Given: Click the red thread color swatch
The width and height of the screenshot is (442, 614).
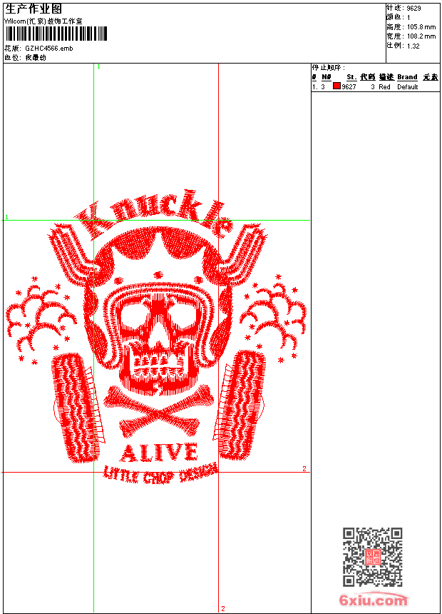Looking at the screenshot, I should click(336, 86).
